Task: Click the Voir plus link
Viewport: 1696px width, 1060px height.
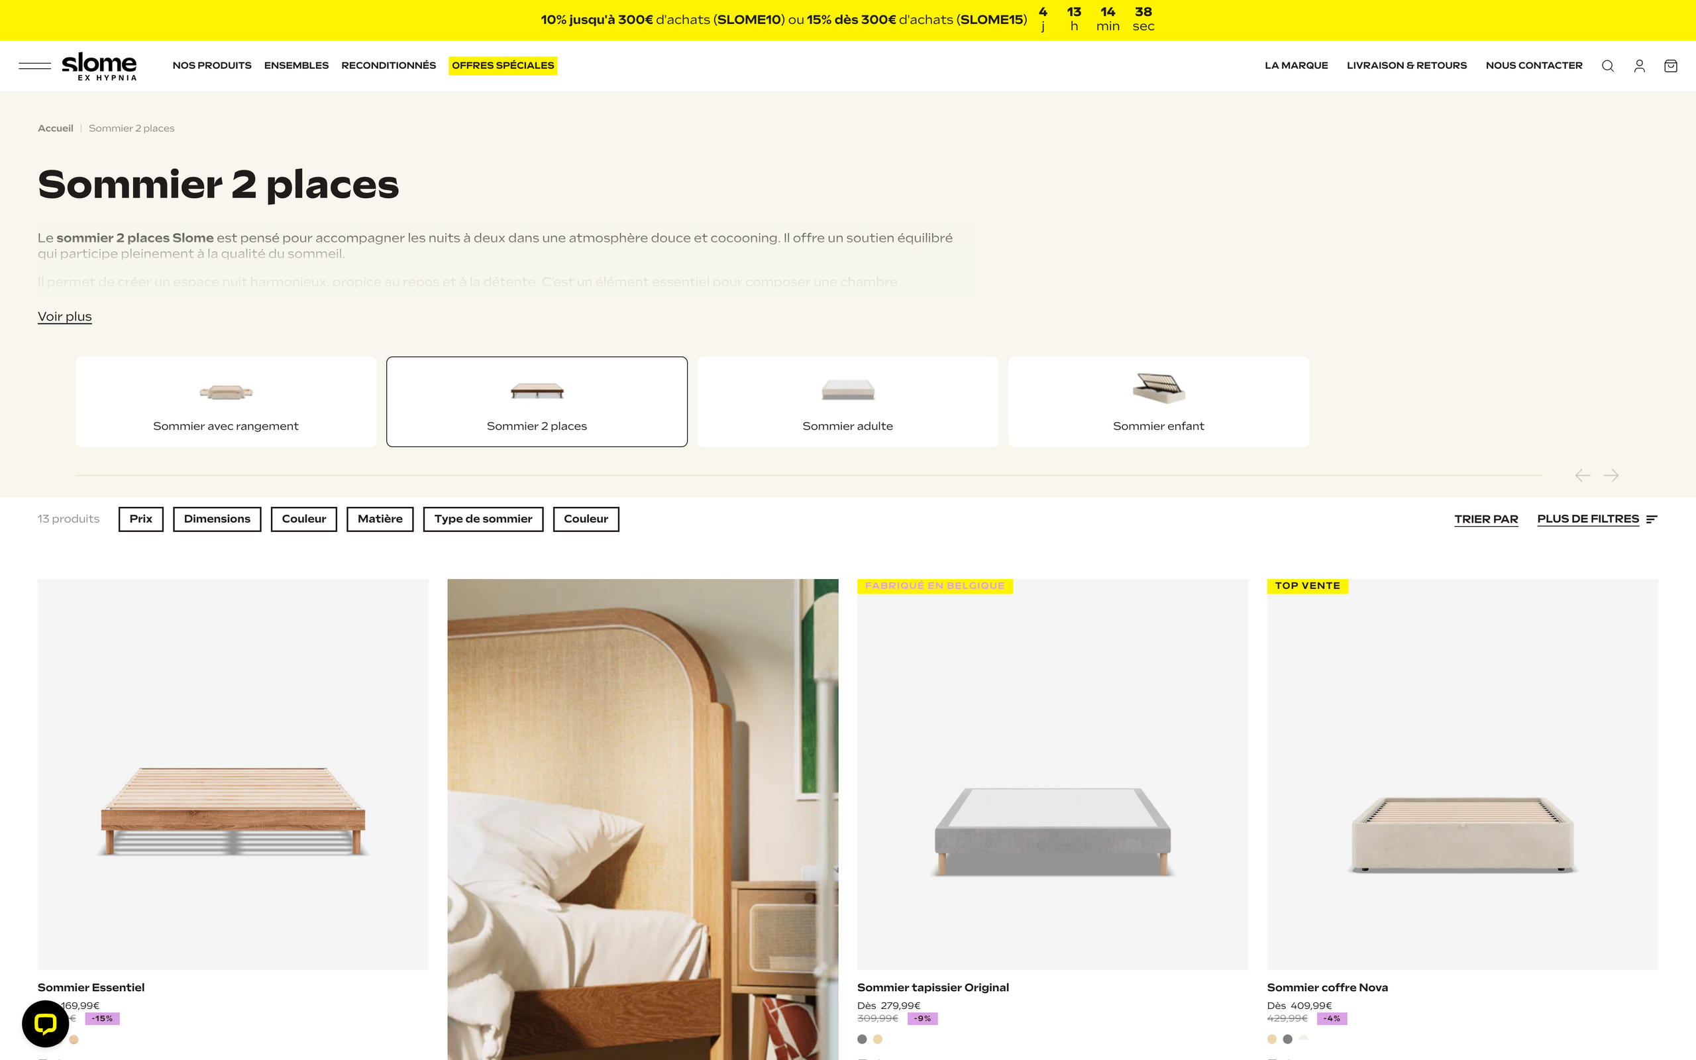Action: (64, 317)
